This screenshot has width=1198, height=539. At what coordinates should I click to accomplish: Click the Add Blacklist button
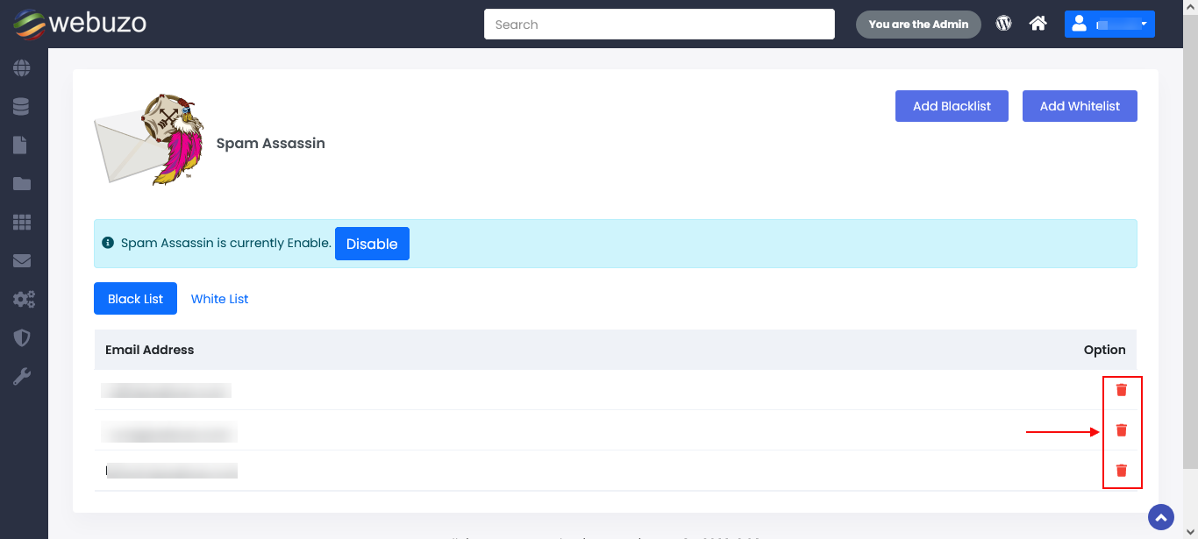(x=952, y=106)
